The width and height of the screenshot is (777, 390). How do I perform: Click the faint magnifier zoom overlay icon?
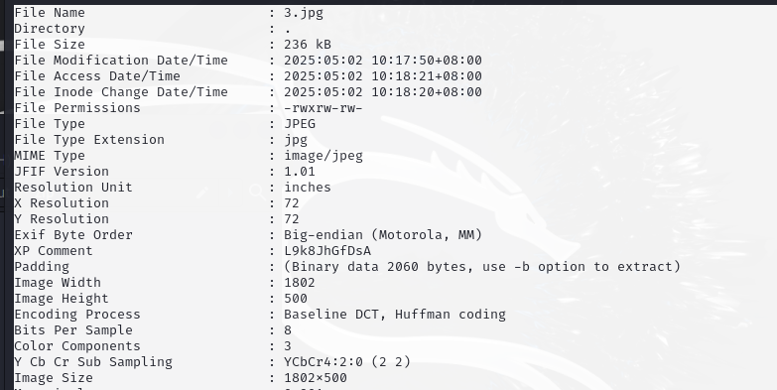coord(258,192)
